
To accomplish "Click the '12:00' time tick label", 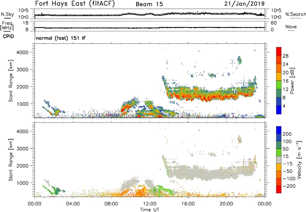I will [x=150, y=204].
